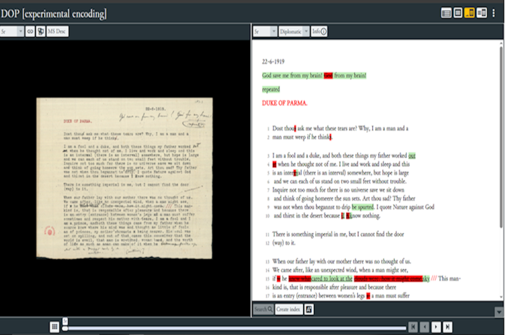505x335 pixels.
Task: Select the highlighted orange view mode icon
Action: point(469,13)
